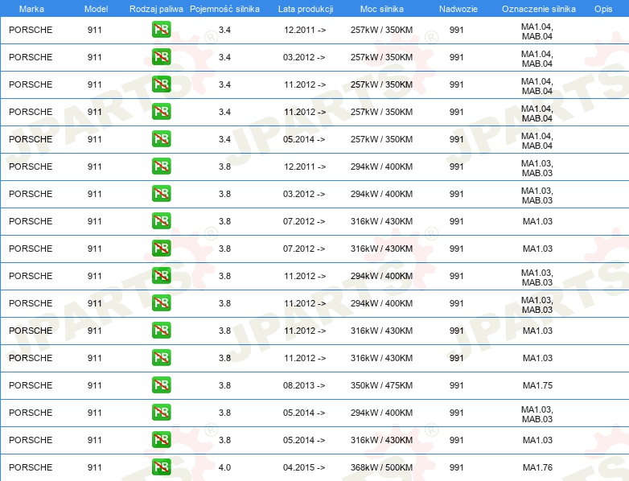Click petrol fuel icon in 05.2014 294kW row
Viewport: 629px width, 481px height.
[161, 413]
